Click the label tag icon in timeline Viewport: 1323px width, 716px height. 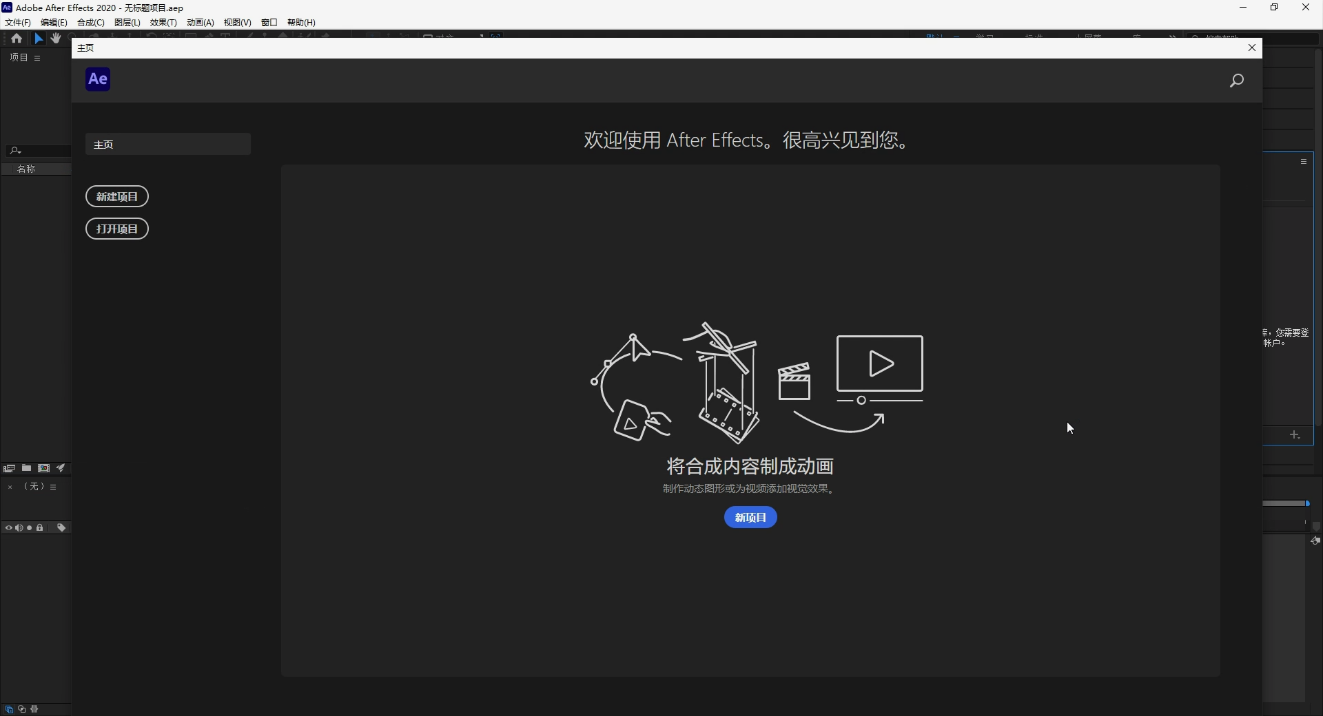pos(61,528)
